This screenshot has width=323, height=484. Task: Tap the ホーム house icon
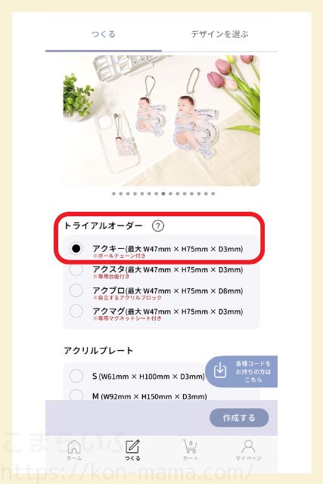click(x=74, y=446)
